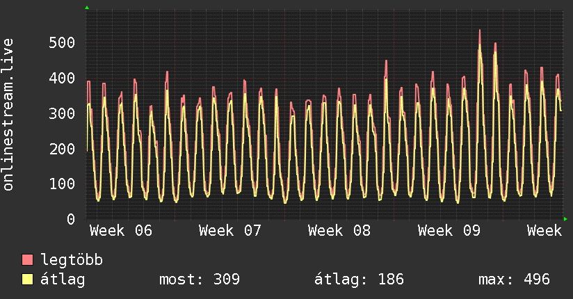573x299 pixels.
Task: Click the 200 y-axis tick label
Action: click(62, 149)
